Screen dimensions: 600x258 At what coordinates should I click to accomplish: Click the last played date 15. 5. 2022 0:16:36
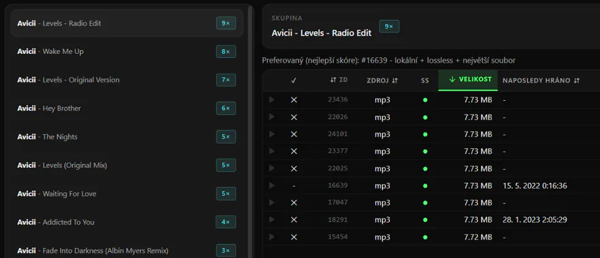(535, 186)
